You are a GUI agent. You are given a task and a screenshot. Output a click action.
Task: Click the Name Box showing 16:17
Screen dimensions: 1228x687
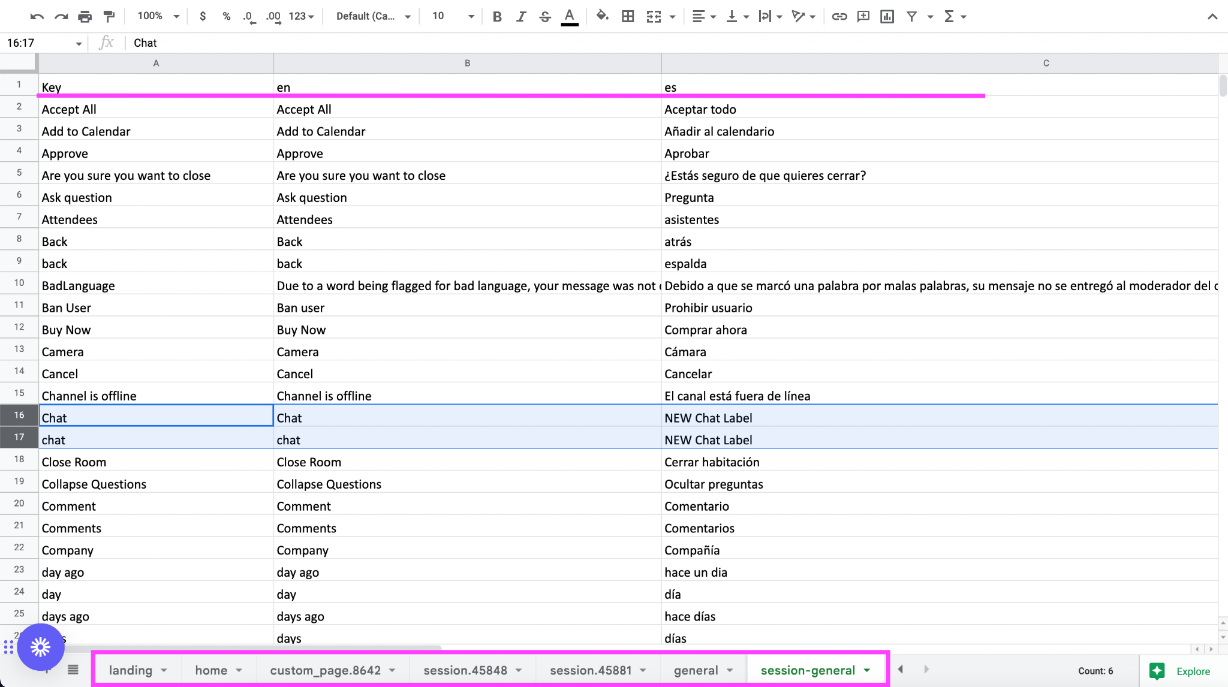(x=44, y=43)
